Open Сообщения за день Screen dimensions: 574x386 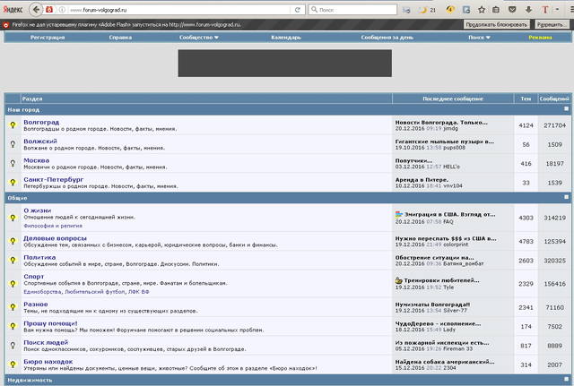tap(387, 38)
